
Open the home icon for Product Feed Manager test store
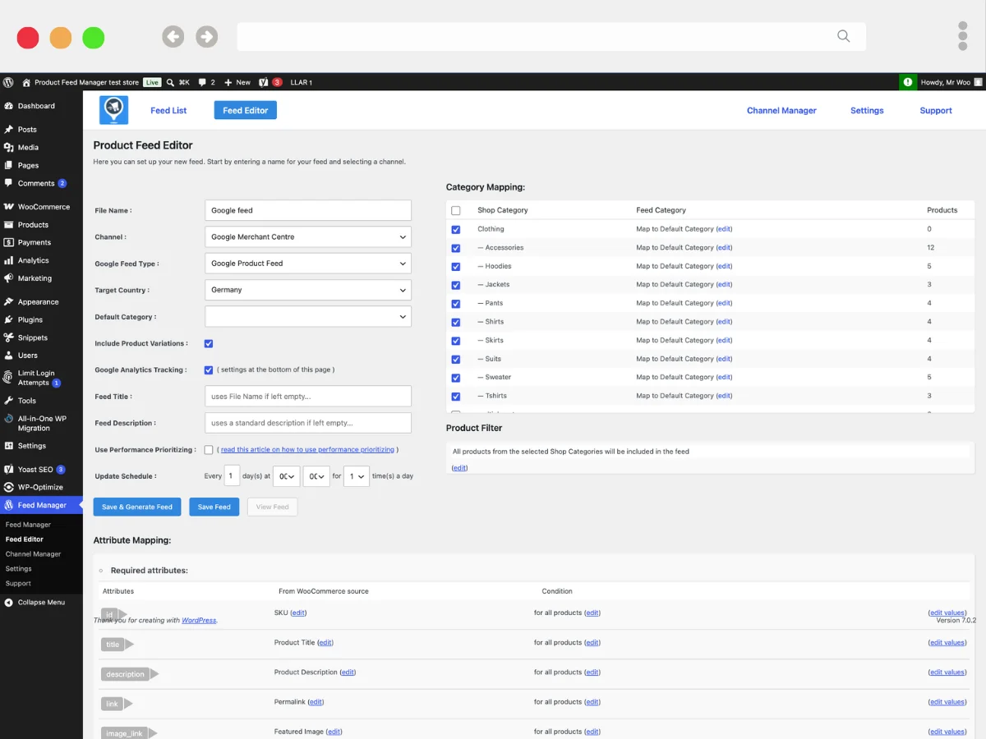26,82
